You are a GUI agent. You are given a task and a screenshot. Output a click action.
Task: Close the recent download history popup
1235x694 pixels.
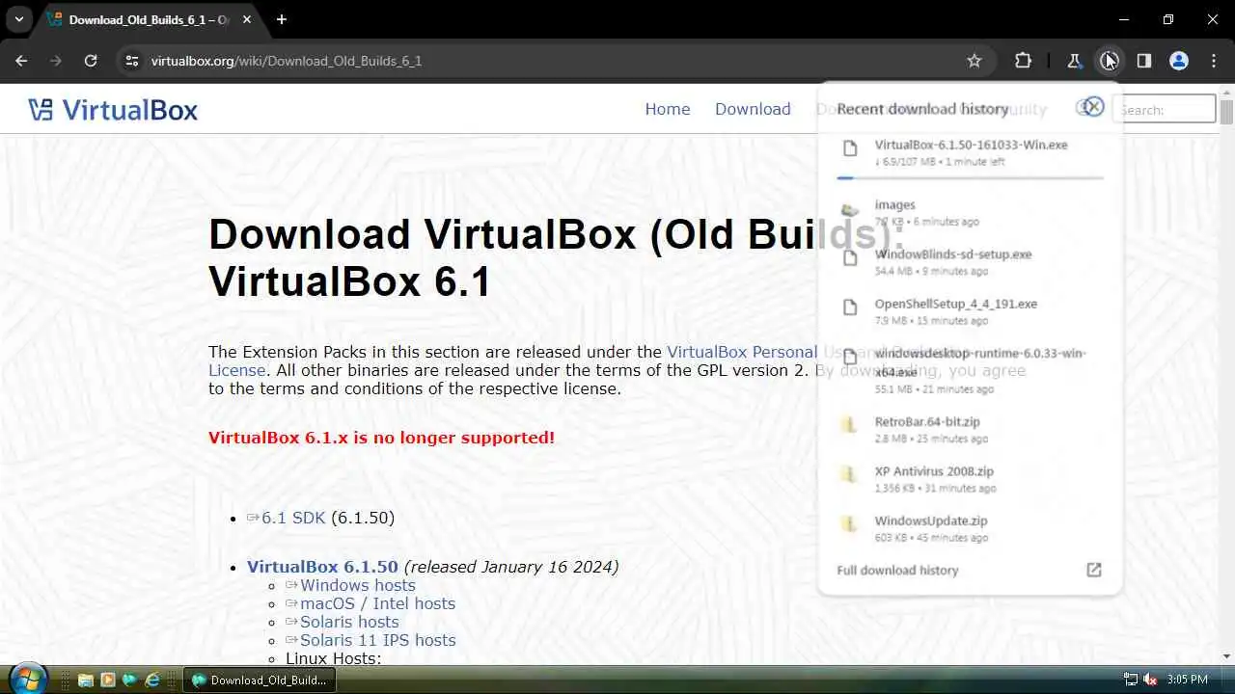coord(1093,107)
